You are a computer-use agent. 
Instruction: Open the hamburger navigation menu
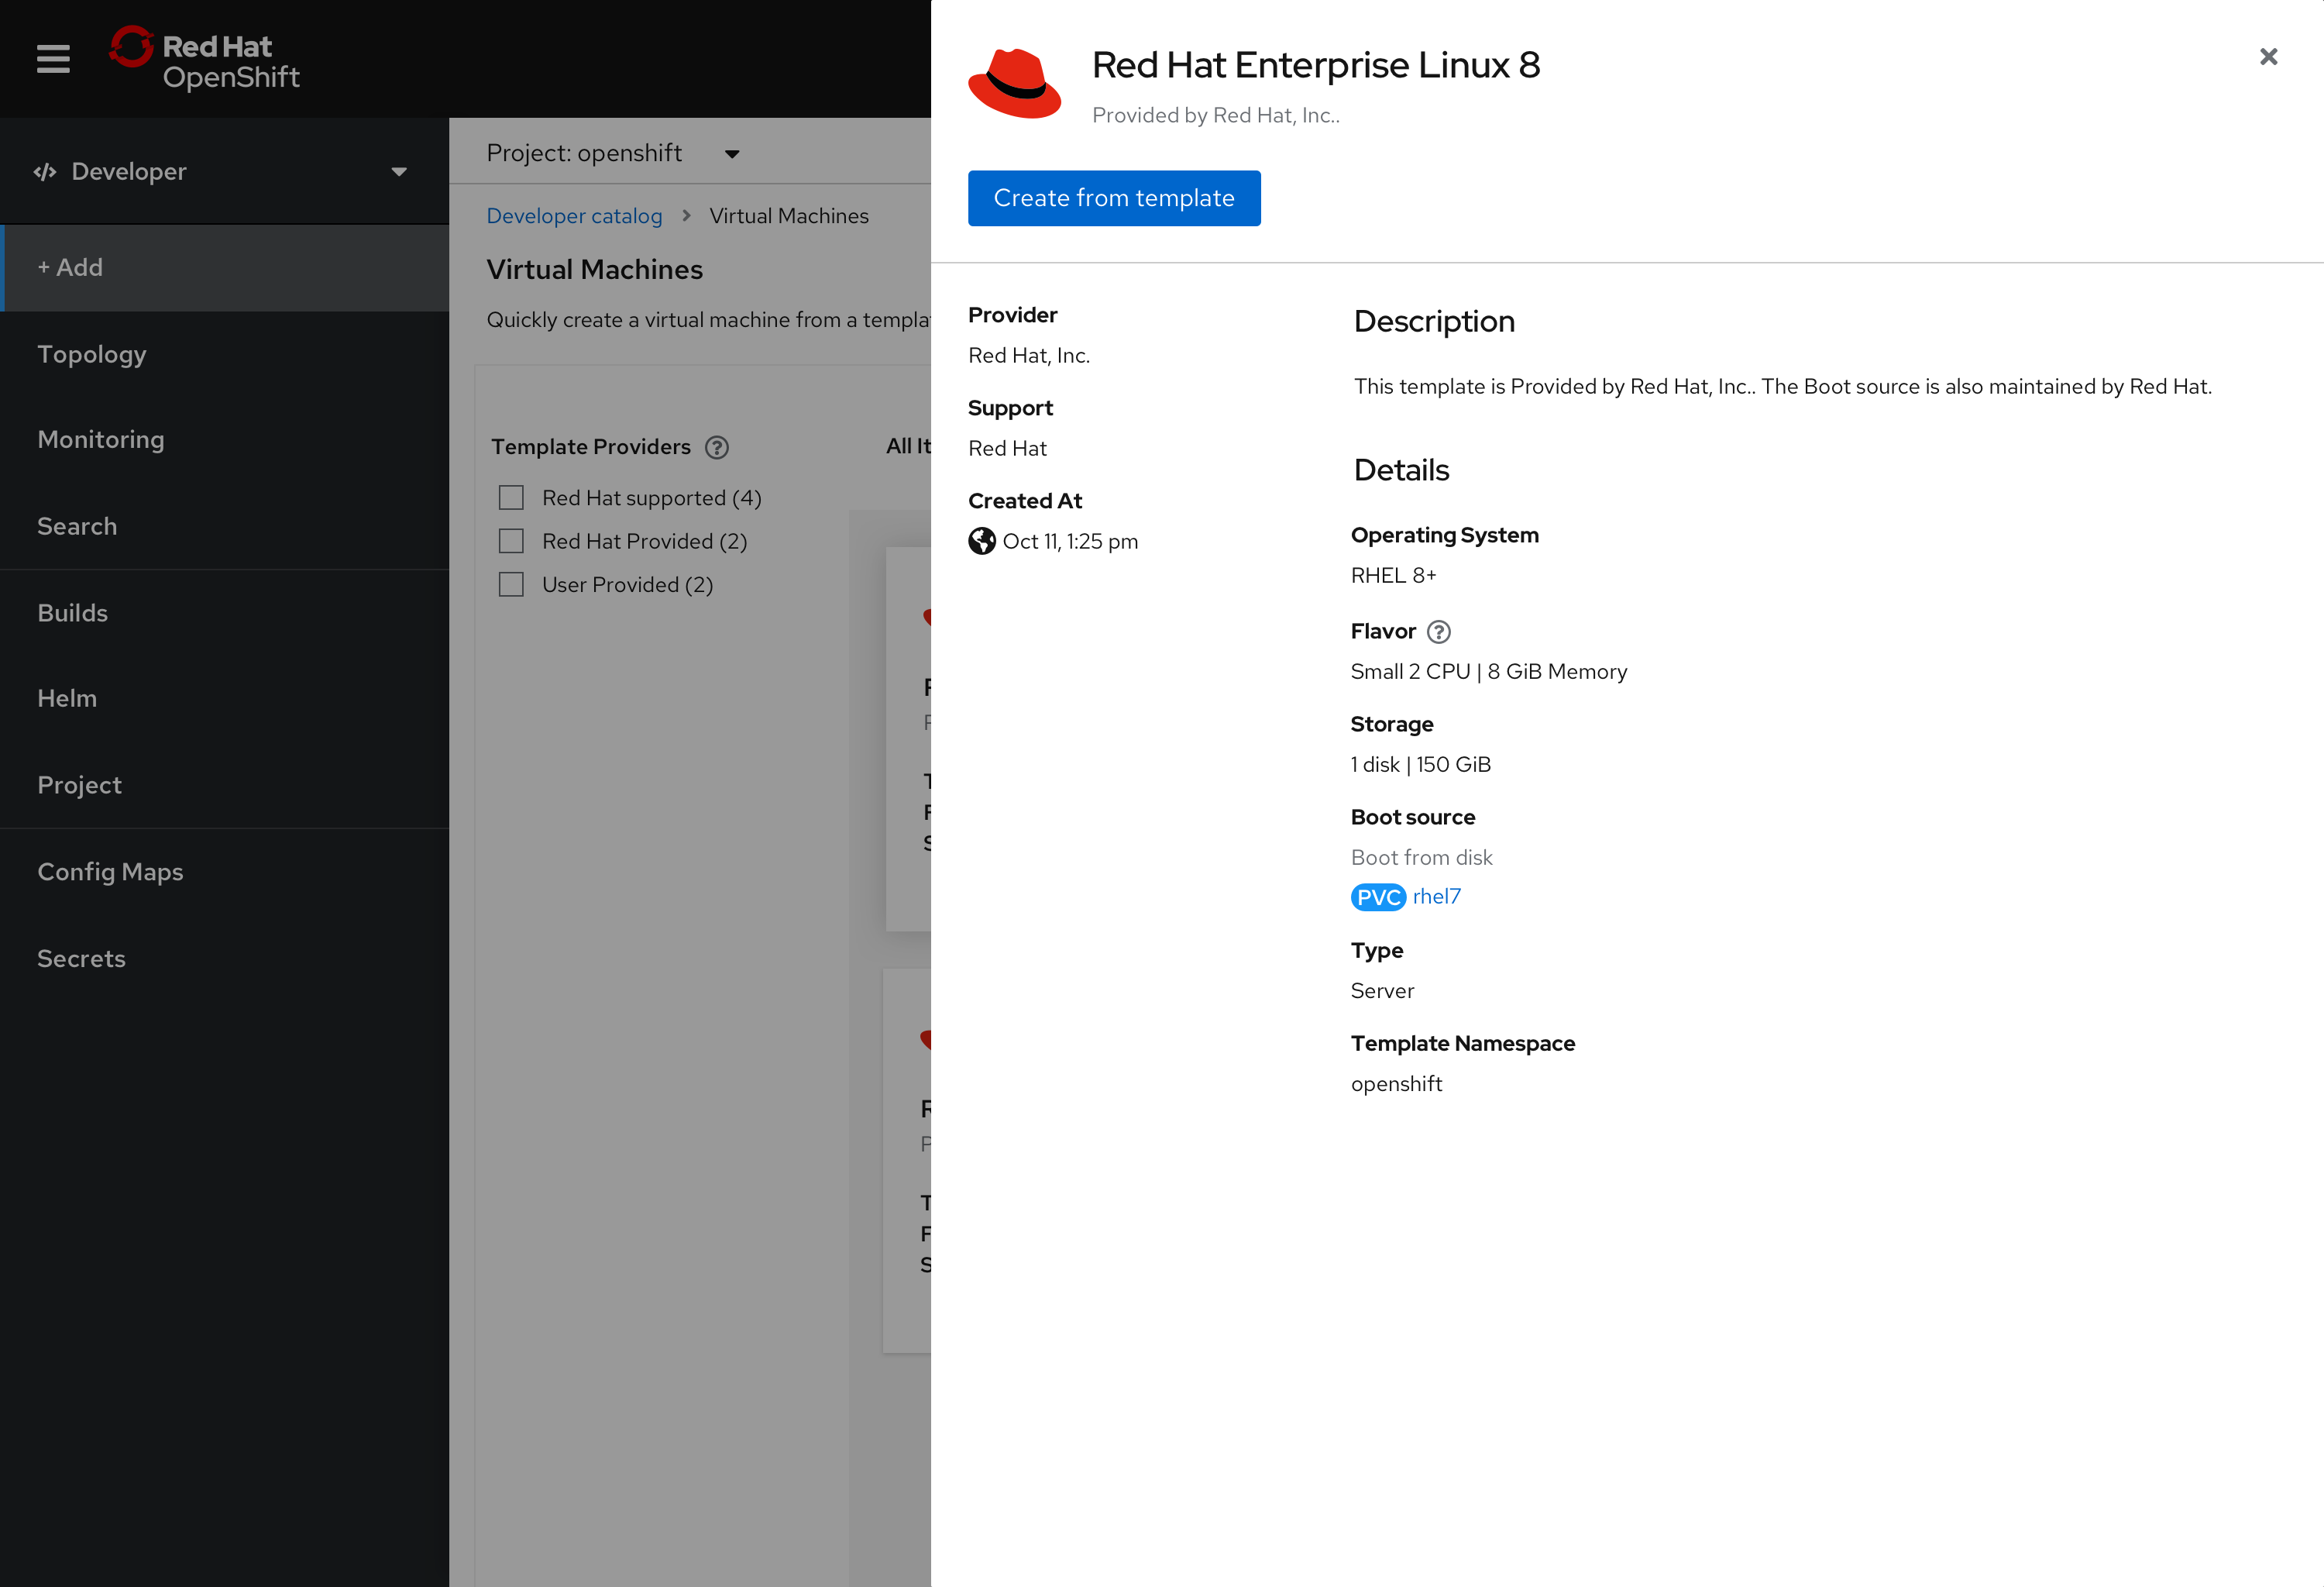coord(53,59)
